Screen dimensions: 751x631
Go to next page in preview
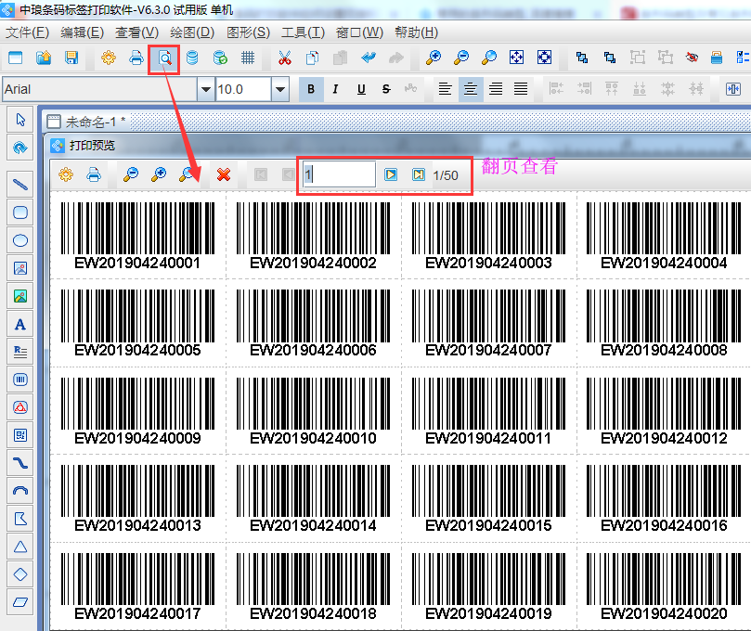(392, 174)
